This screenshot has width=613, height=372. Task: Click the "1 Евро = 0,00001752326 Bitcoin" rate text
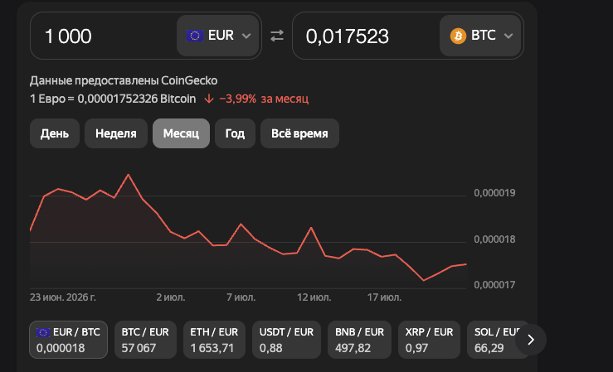(x=113, y=99)
